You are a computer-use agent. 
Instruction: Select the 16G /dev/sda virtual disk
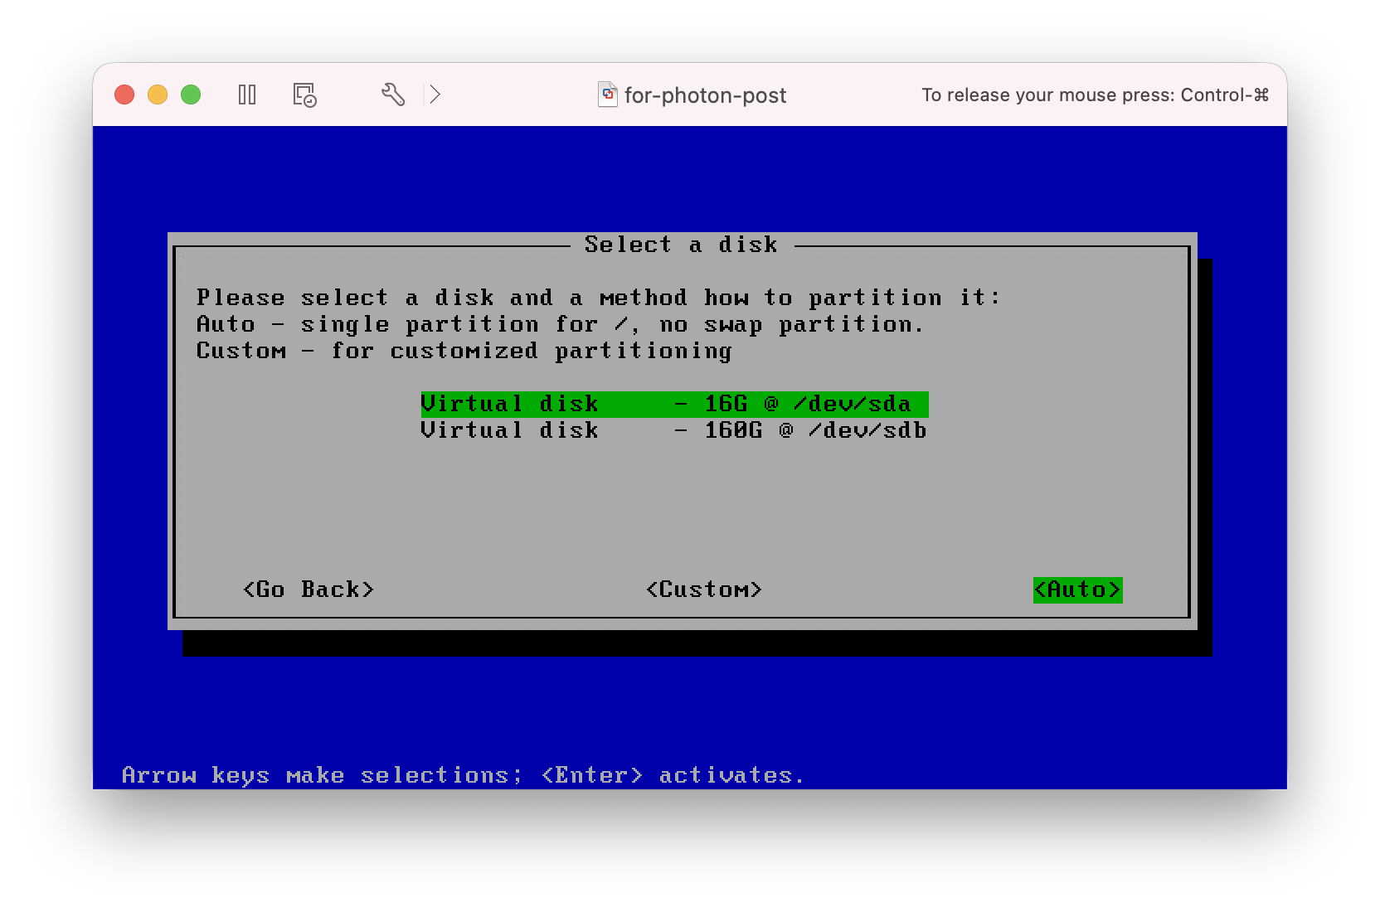pyautogui.click(x=673, y=404)
